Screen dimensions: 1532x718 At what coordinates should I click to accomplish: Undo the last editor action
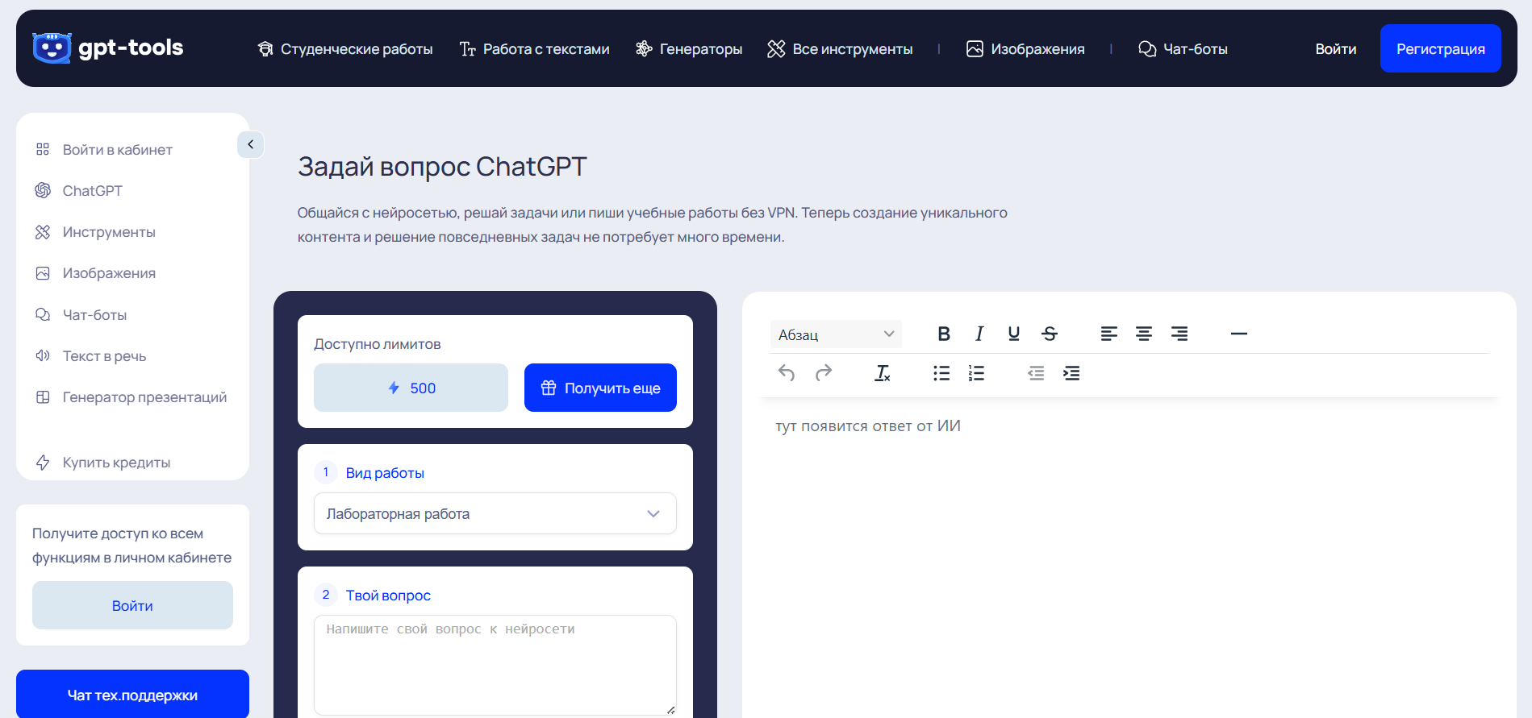point(787,373)
